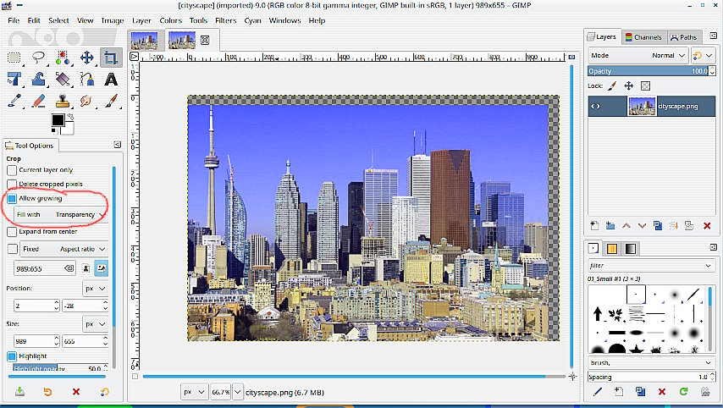Screen dimensions: 723x408
Task: Open the Image menu
Action: point(113,20)
